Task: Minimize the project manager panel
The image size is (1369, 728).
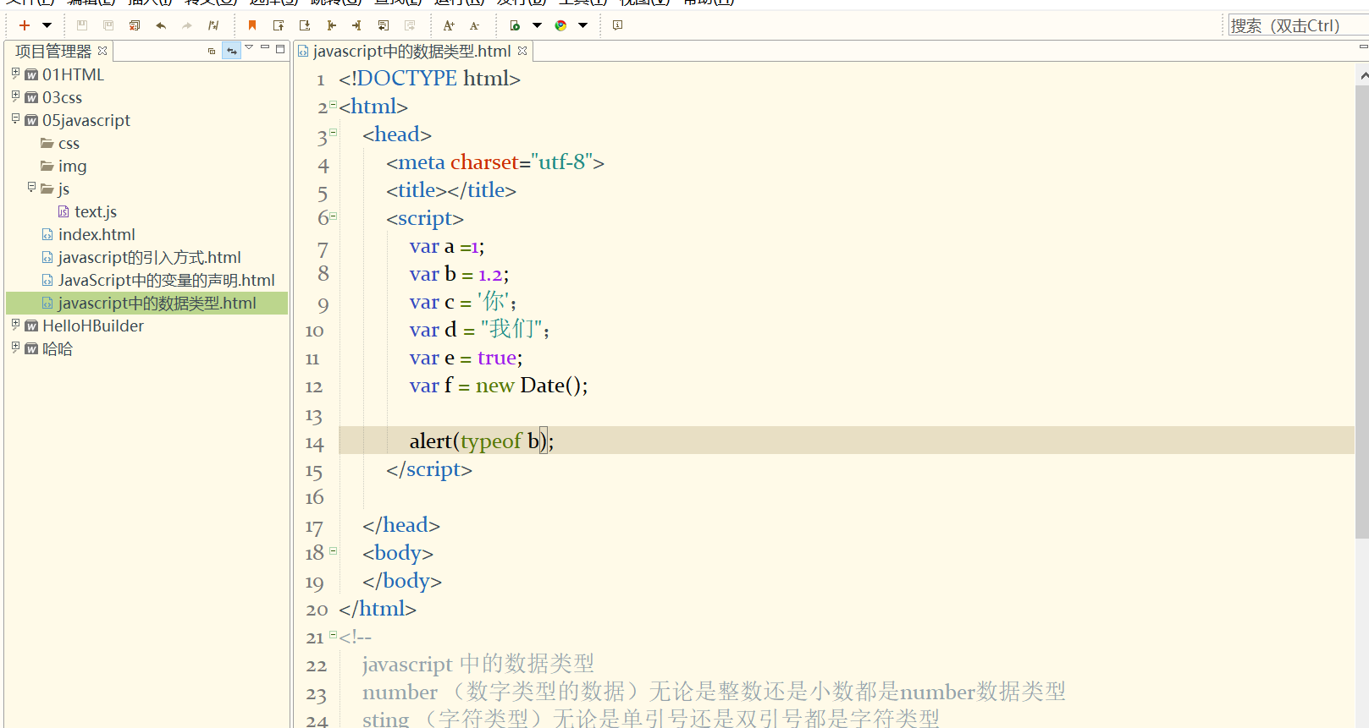Action: pos(265,48)
